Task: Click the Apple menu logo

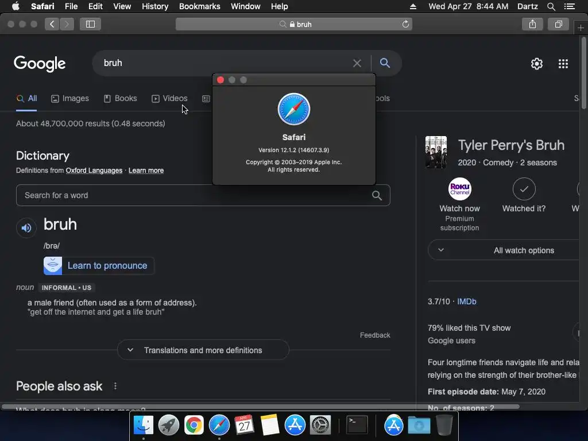Action: click(x=16, y=6)
